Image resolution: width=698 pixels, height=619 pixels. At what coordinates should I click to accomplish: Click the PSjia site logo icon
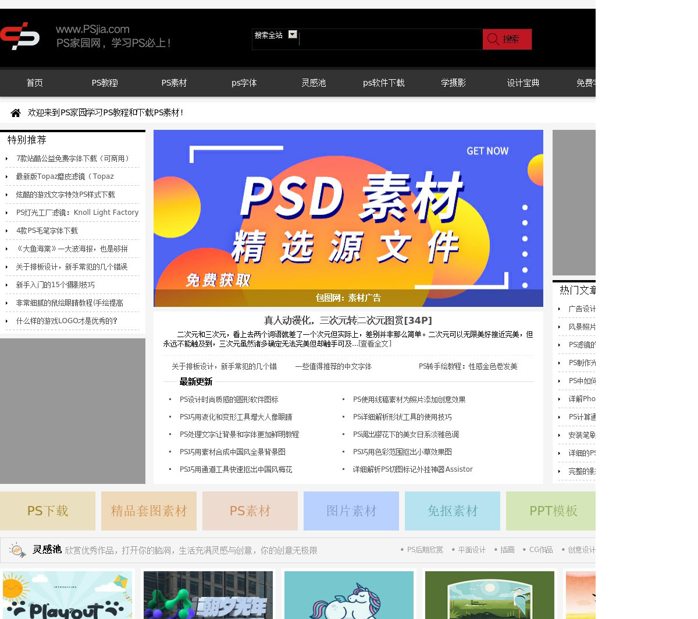point(20,36)
